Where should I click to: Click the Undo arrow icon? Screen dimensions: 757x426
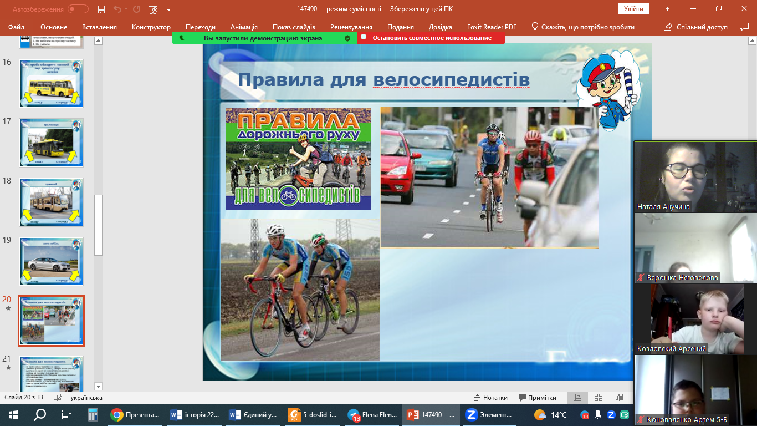117,9
